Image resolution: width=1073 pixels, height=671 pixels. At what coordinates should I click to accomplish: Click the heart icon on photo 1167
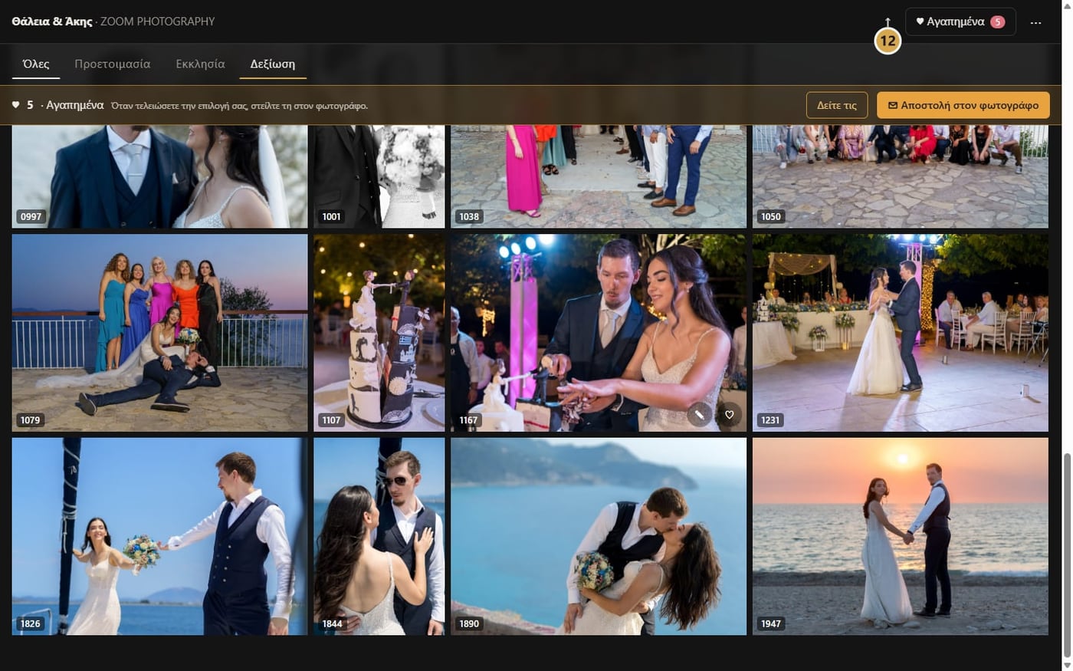click(x=729, y=415)
